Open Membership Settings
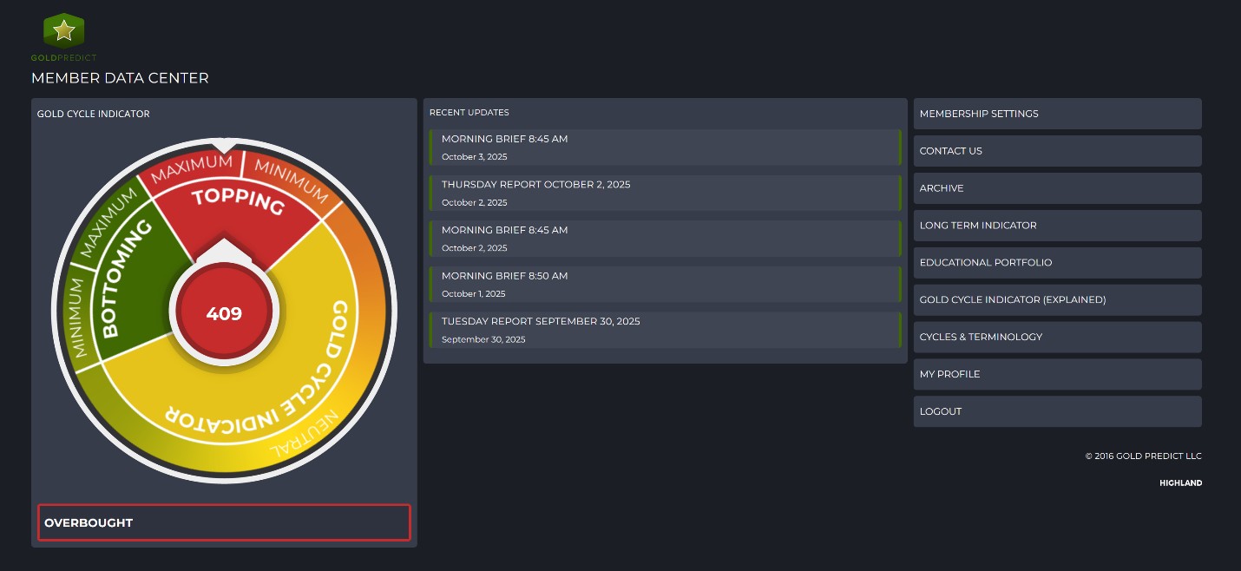The height and width of the screenshot is (571, 1241). pyautogui.click(x=1057, y=114)
